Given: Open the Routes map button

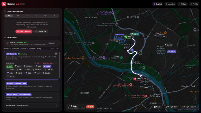Looking at the screenshot, I should coord(157,107).
